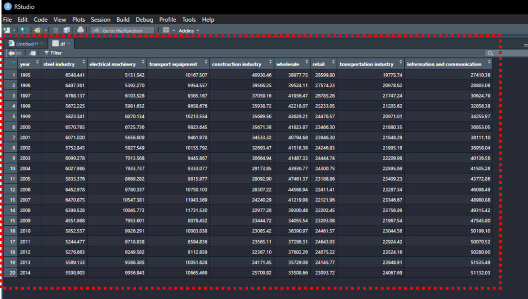Click the workspace panes grid icon
528x299 pixels.
pyautogui.click(x=166, y=30)
